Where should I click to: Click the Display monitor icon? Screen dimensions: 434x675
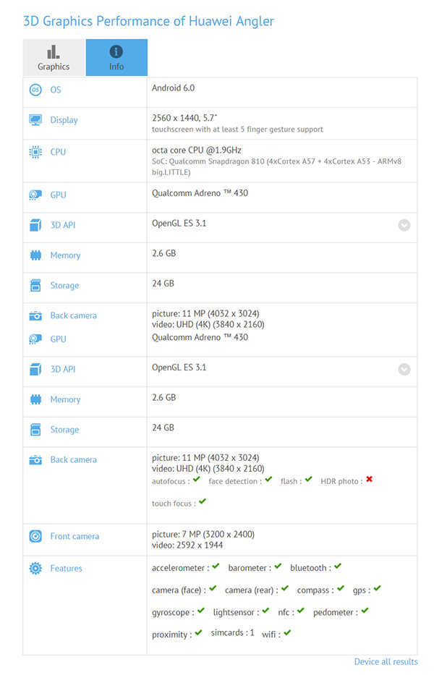35,120
